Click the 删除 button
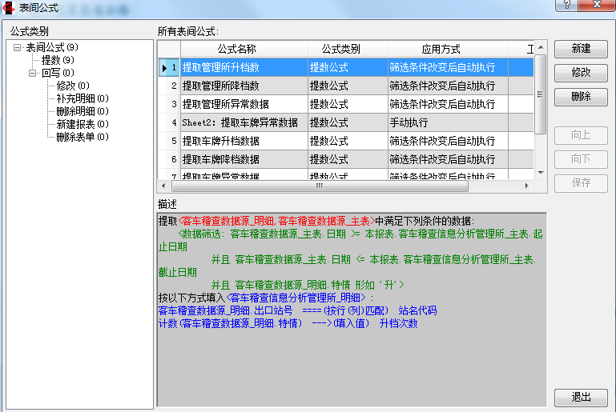 pyautogui.click(x=581, y=97)
